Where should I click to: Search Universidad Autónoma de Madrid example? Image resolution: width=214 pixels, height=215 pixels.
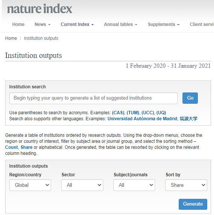(142, 119)
